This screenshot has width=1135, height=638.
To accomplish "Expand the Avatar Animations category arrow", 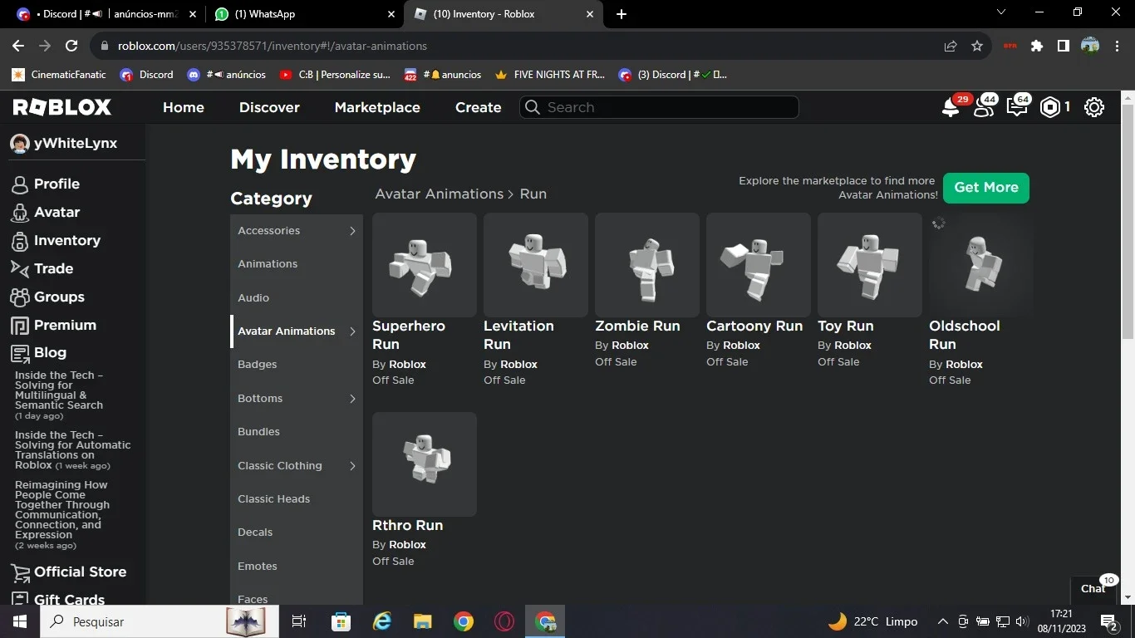I will tap(352, 331).
